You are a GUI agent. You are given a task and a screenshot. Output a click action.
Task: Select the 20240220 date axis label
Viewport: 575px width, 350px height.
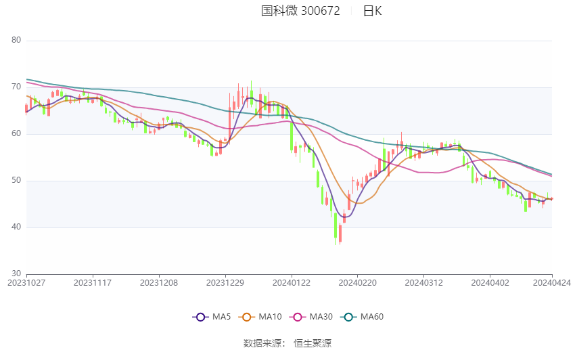(x=358, y=283)
